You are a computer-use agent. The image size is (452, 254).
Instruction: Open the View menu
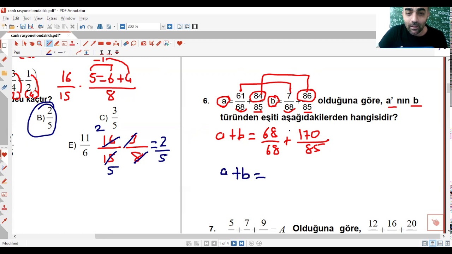point(38,18)
